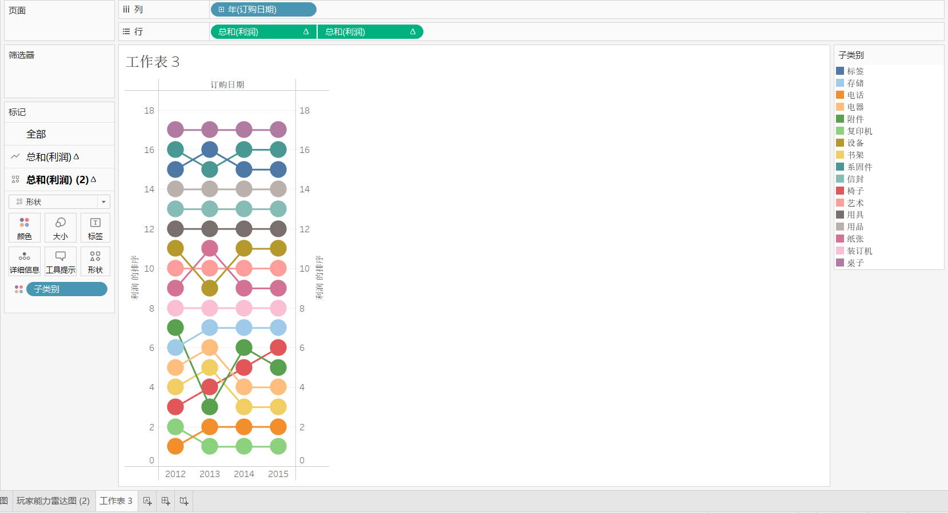Select 装订机 in the legend
948x513 pixels.
[859, 251]
